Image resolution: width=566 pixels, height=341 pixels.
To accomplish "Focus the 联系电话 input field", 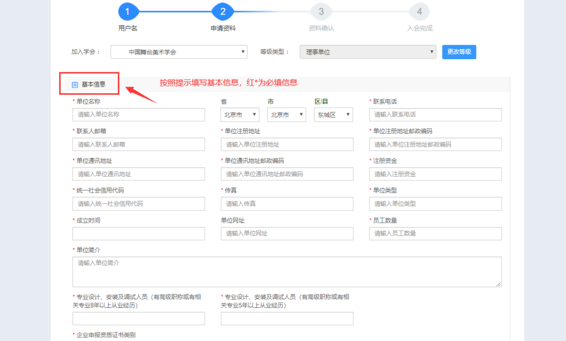I will click(435, 115).
